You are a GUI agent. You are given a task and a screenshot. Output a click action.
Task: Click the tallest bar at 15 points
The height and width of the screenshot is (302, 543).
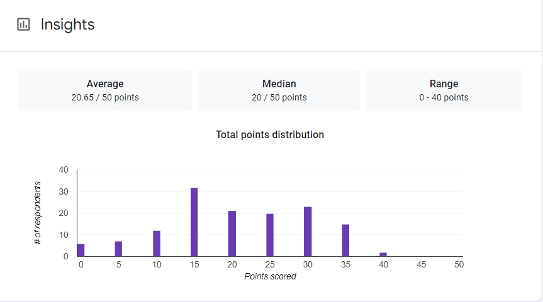pyautogui.click(x=194, y=222)
